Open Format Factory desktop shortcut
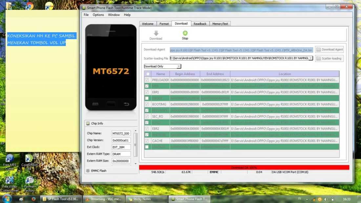 coord(29,184)
